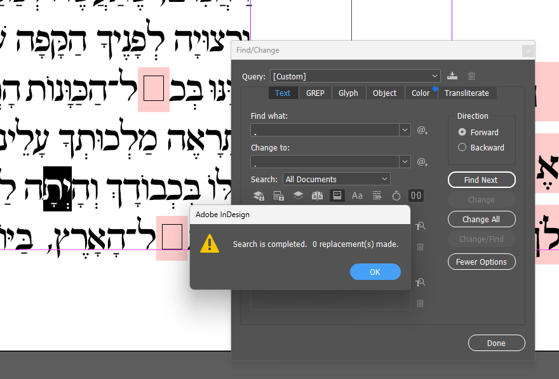This screenshot has width=559, height=379.
Task: Close the Find/Change dialog with X
Action: pyautogui.click(x=528, y=51)
